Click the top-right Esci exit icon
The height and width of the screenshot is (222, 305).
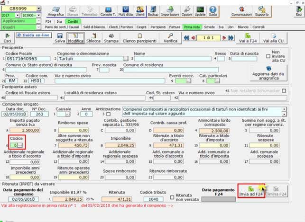click(299, 11)
